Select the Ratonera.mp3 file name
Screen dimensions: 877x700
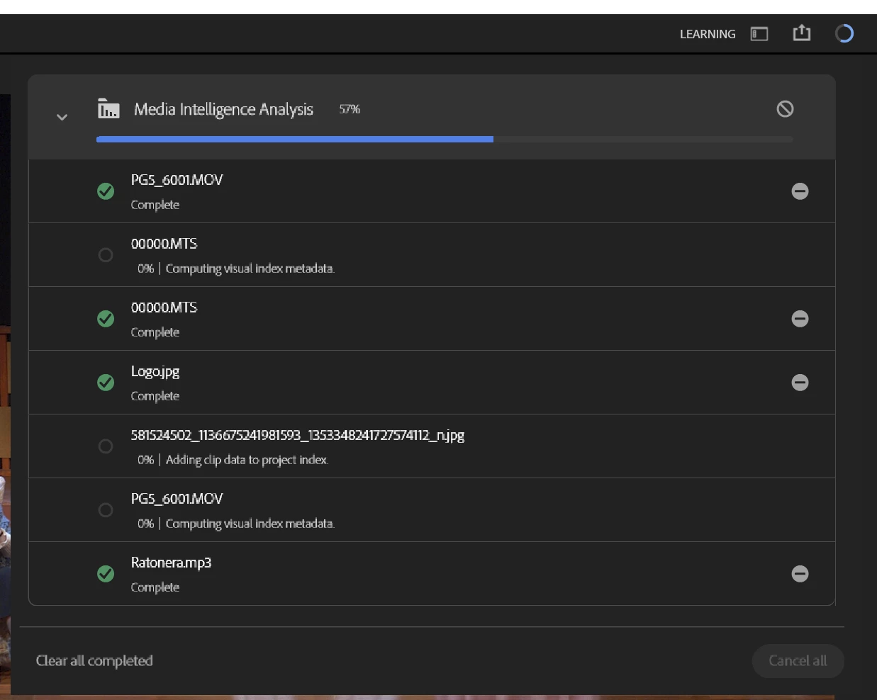click(171, 563)
